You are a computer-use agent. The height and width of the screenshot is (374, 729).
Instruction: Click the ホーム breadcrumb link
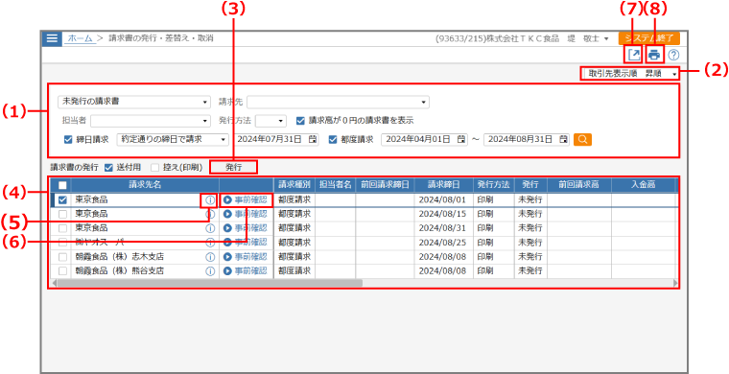pos(80,38)
